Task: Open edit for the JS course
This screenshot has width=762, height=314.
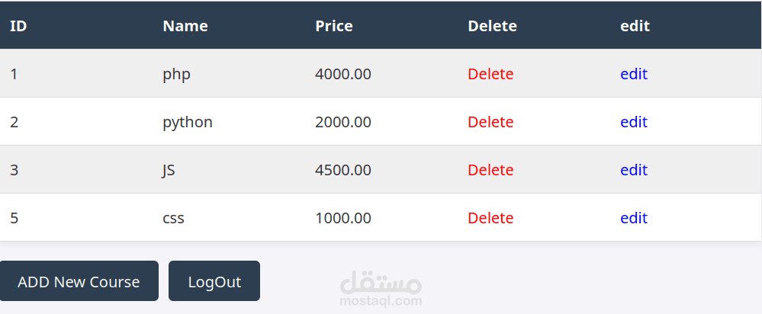Action: tap(634, 170)
